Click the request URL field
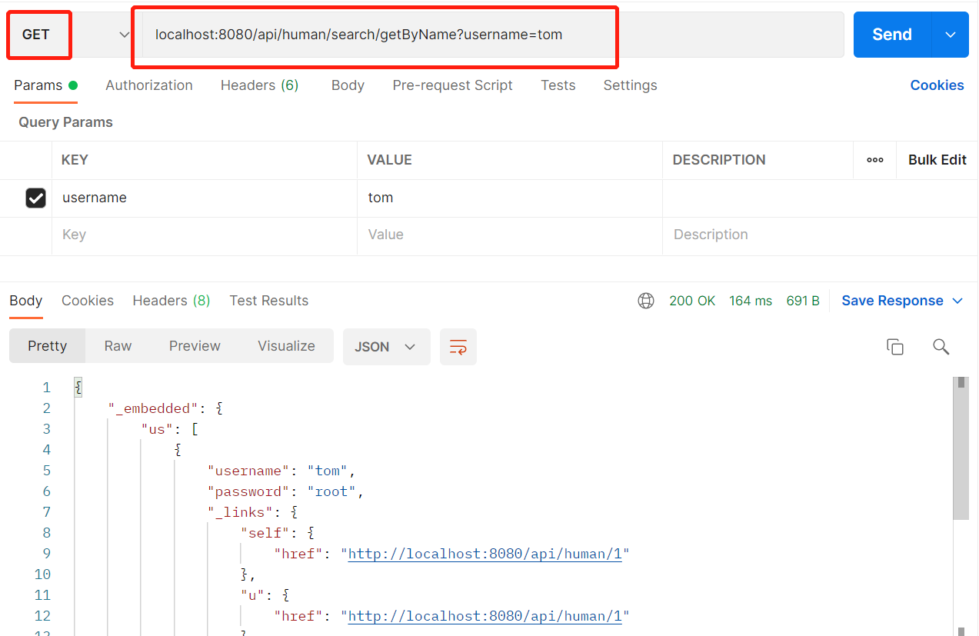The width and height of the screenshot is (979, 636). click(x=492, y=35)
